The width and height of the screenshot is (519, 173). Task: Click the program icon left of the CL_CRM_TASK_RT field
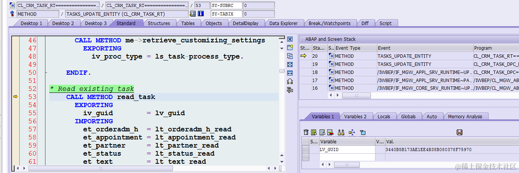coord(12,5)
